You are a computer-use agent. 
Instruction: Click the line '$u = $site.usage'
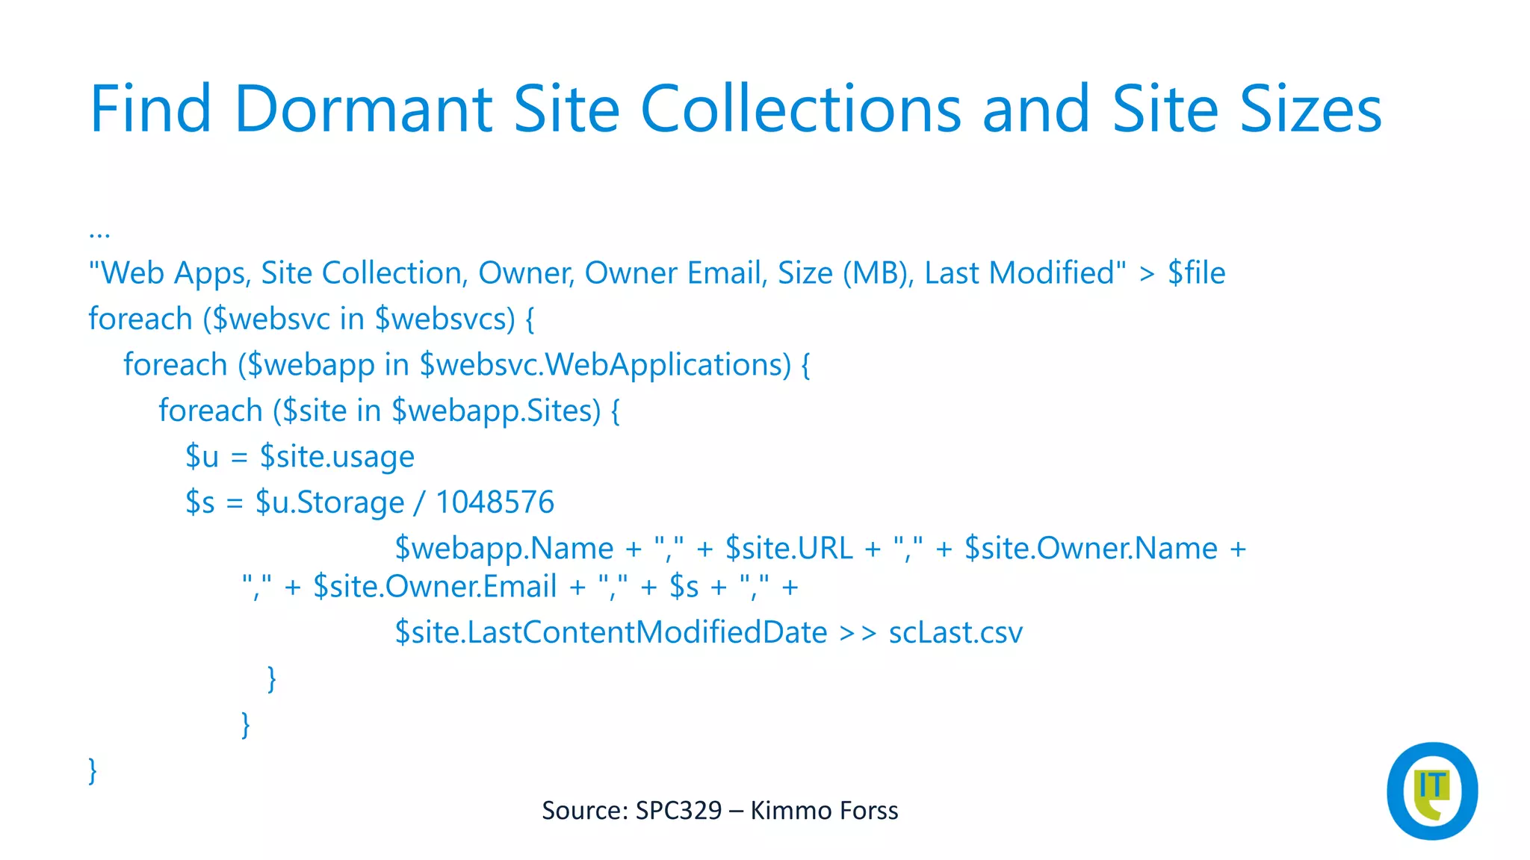300,457
